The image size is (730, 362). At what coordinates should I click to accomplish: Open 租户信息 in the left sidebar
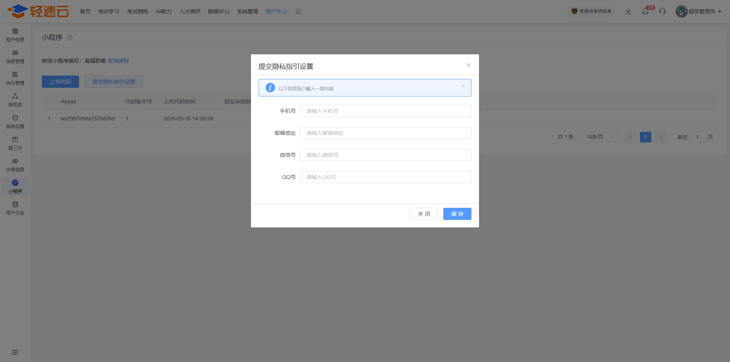15,35
